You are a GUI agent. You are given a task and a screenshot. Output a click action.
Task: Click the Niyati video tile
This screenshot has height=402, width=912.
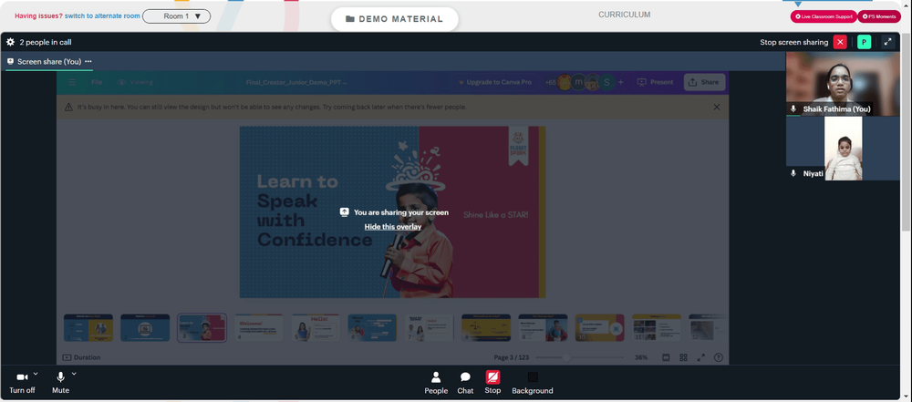pyautogui.click(x=842, y=149)
